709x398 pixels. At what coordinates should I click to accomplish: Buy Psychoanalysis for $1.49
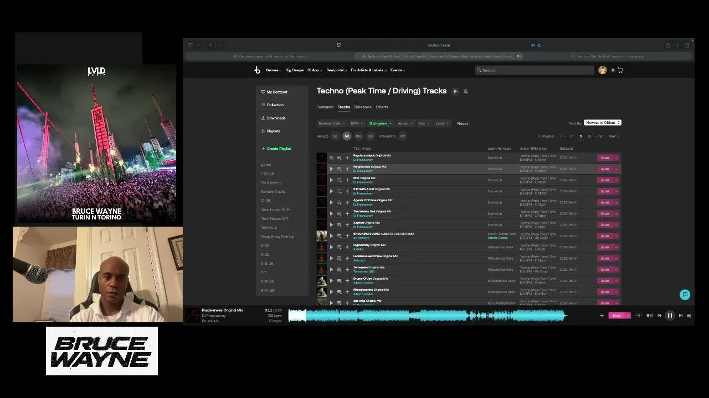pyautogui.click(x=605, y=158)
